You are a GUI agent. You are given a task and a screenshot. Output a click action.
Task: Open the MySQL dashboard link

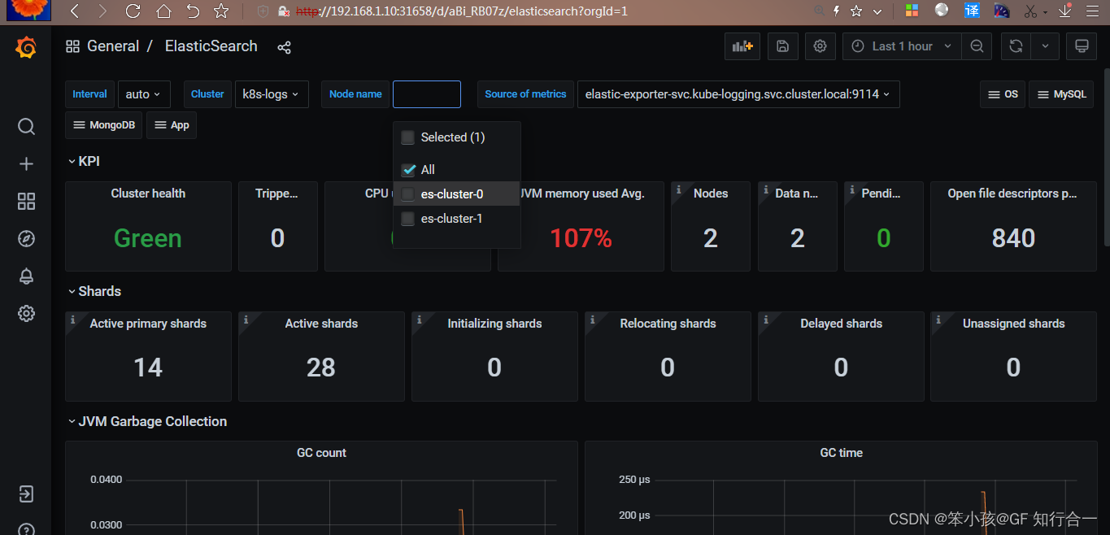[x=1061, y=94]
